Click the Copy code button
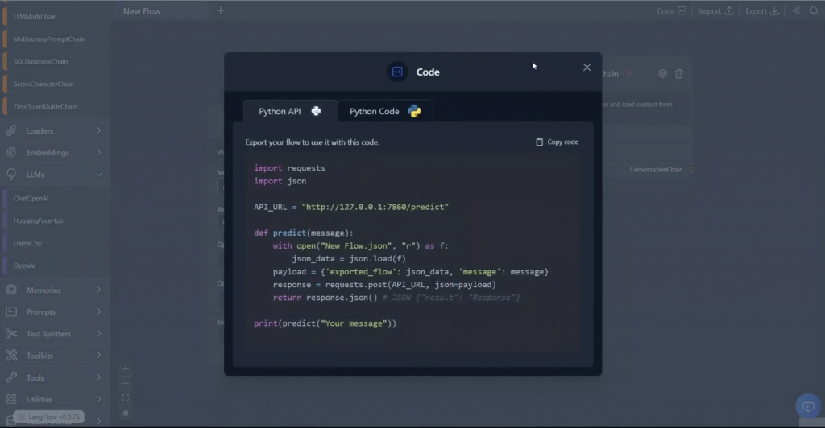 pos(557,142)
